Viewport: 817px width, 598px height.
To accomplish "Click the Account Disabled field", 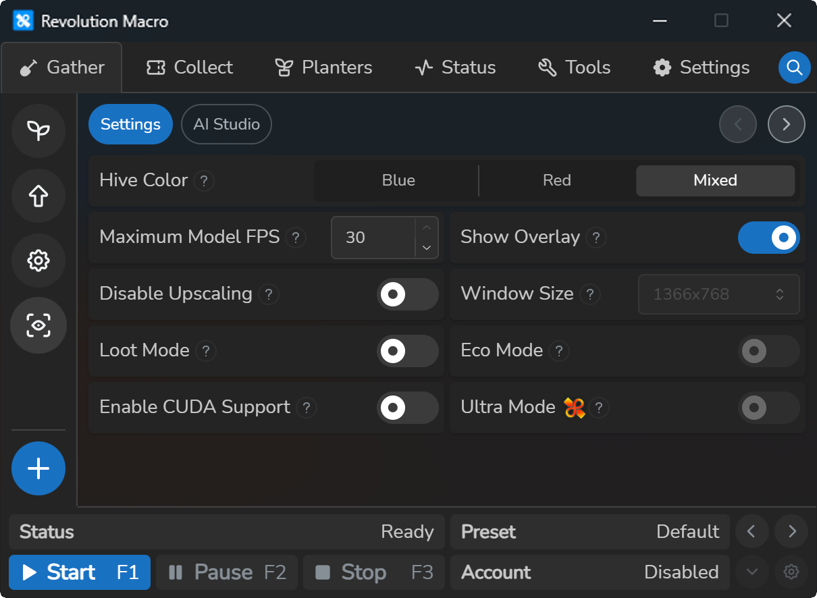I will tap(590, 572).
